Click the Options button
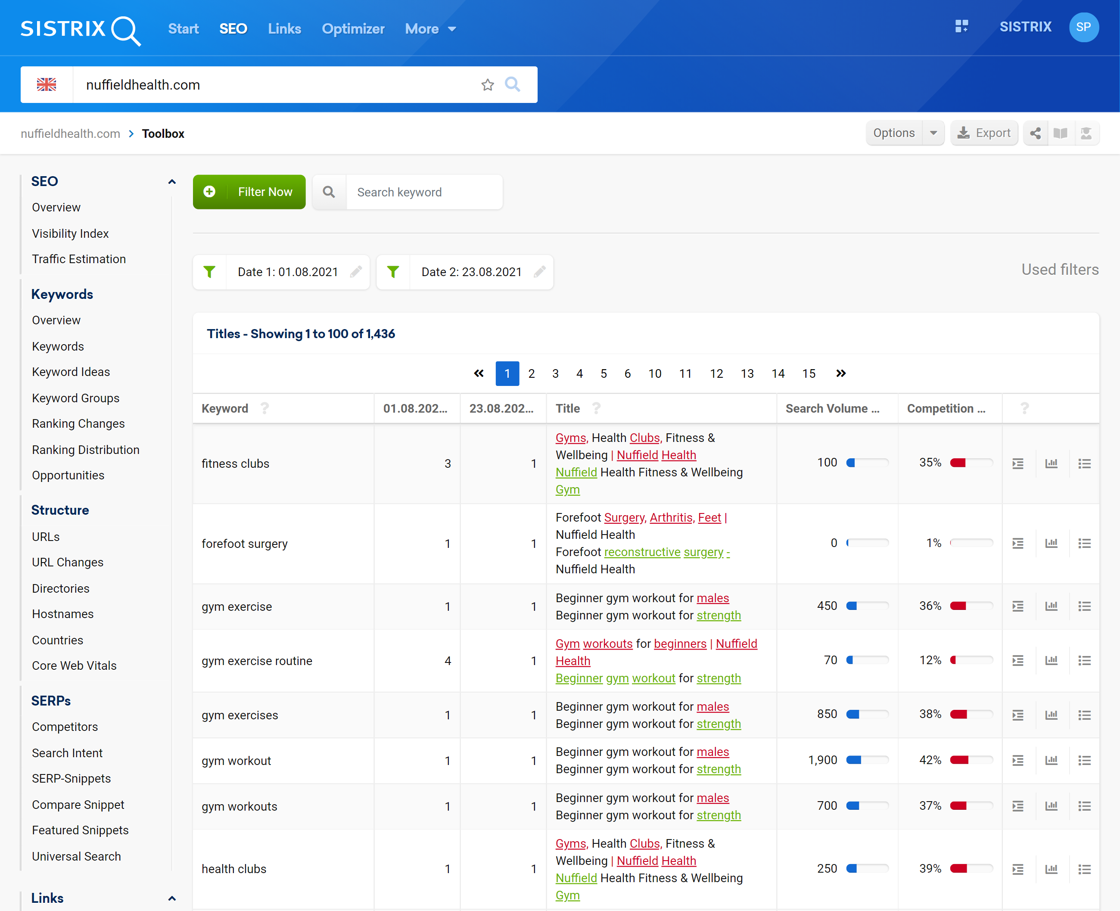1120x911 pixels. coord(894,133)
